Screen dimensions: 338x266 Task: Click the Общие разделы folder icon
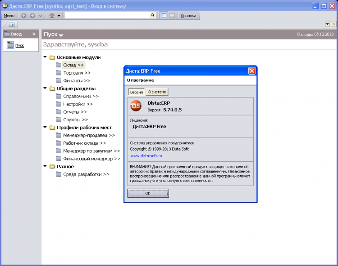click(52, 89)
